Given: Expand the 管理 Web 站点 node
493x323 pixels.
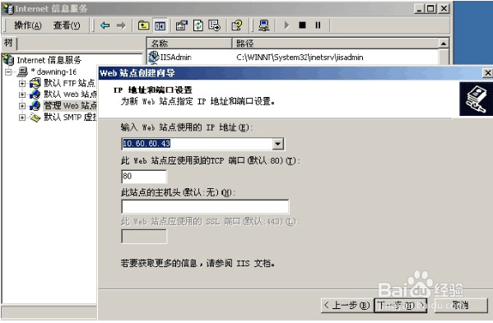Looking at the screenshot, I should click(21, 106).
